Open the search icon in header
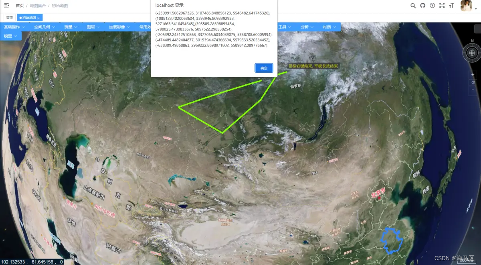This screenshot has height=265, width=481. pos(413,6)
